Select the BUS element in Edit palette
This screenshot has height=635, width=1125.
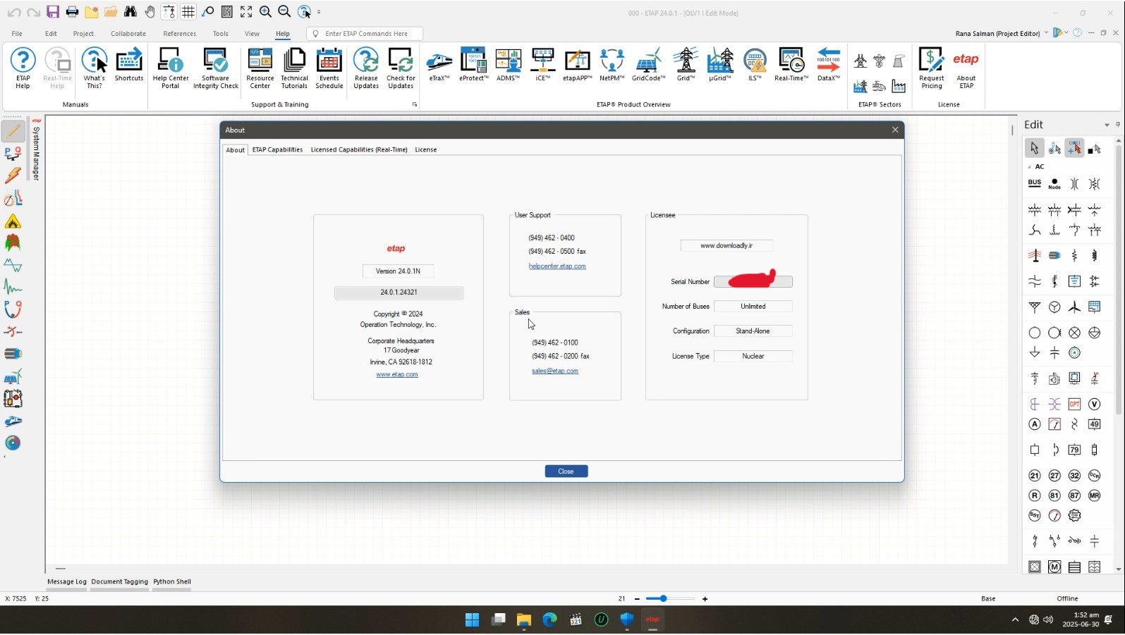tap(1035, 184)
